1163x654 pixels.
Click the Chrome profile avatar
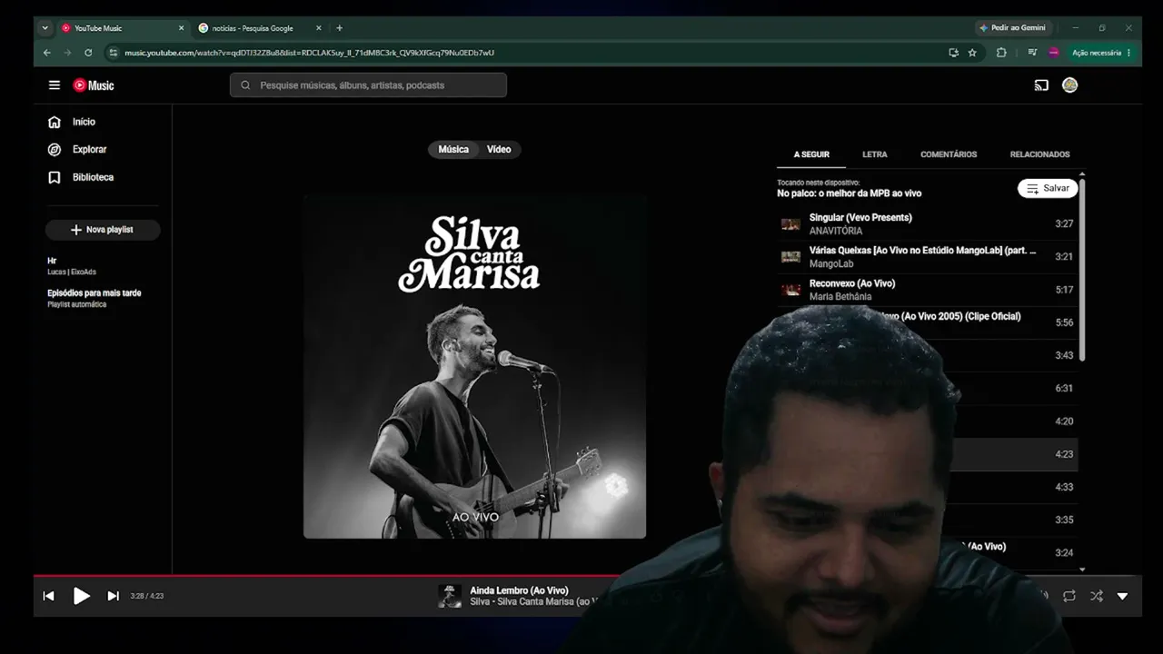pyautogui.click(x=1054, y=53)
